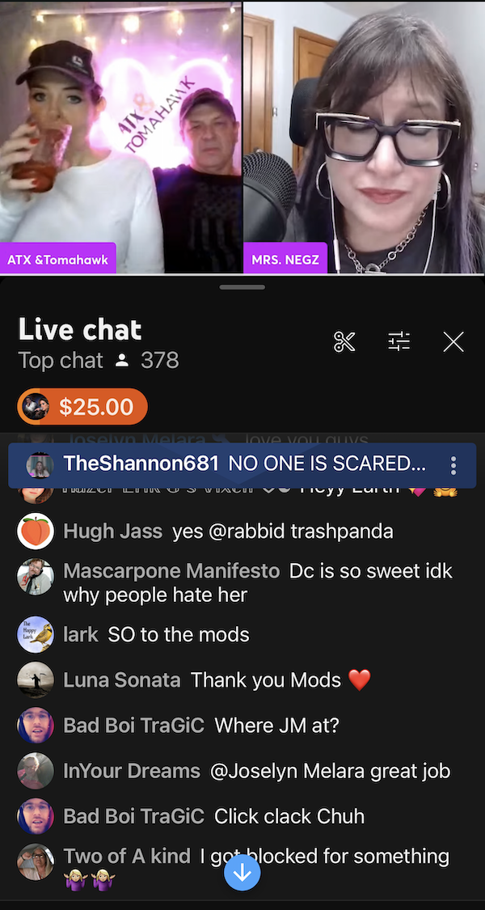This screenshot has width=485, height=910.
Task: Tap Hugh Jass peach avatar
Action: (x=36, y=531)
